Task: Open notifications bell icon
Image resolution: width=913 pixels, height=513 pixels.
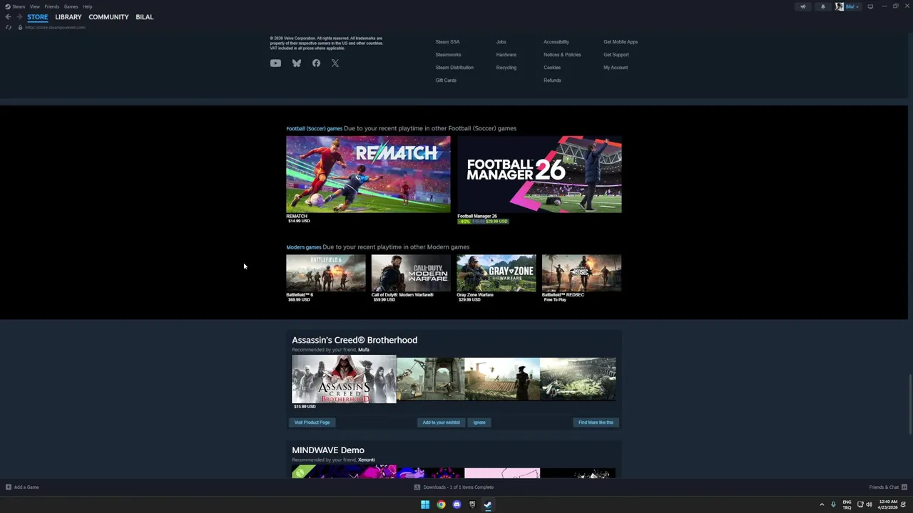Action: 822,6
